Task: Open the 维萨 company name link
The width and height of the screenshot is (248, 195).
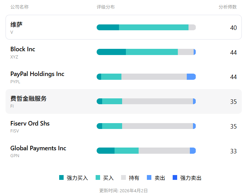Action: (17, 24)
